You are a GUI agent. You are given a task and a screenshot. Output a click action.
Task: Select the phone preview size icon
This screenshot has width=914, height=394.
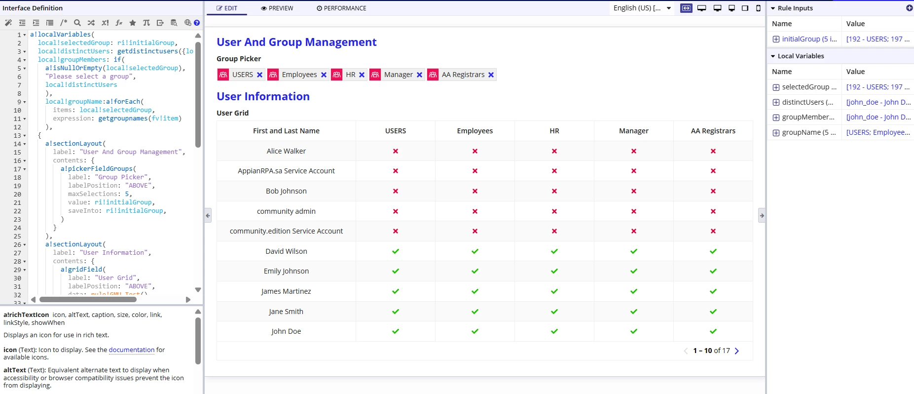[x=758, y=8]
